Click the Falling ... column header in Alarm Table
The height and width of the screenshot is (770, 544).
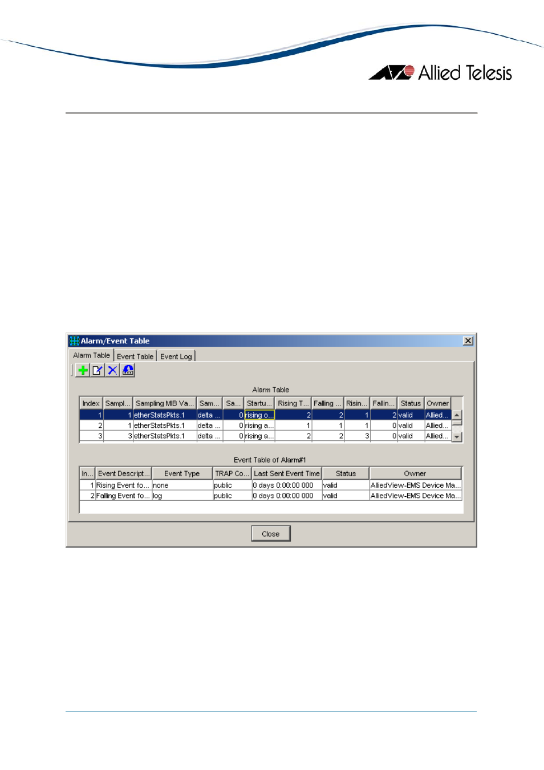328,403
